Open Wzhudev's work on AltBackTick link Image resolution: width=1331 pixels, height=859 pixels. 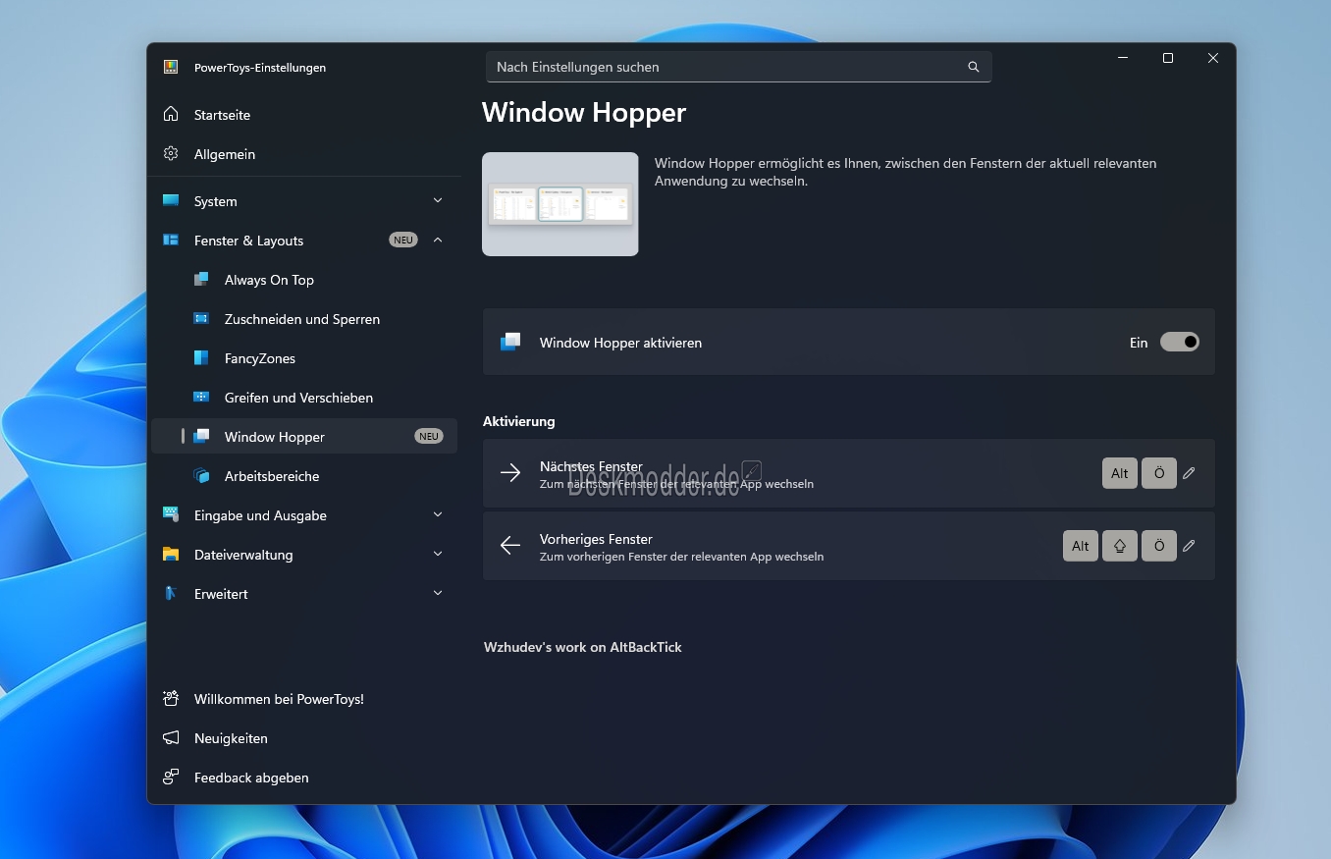coord(583,647)
